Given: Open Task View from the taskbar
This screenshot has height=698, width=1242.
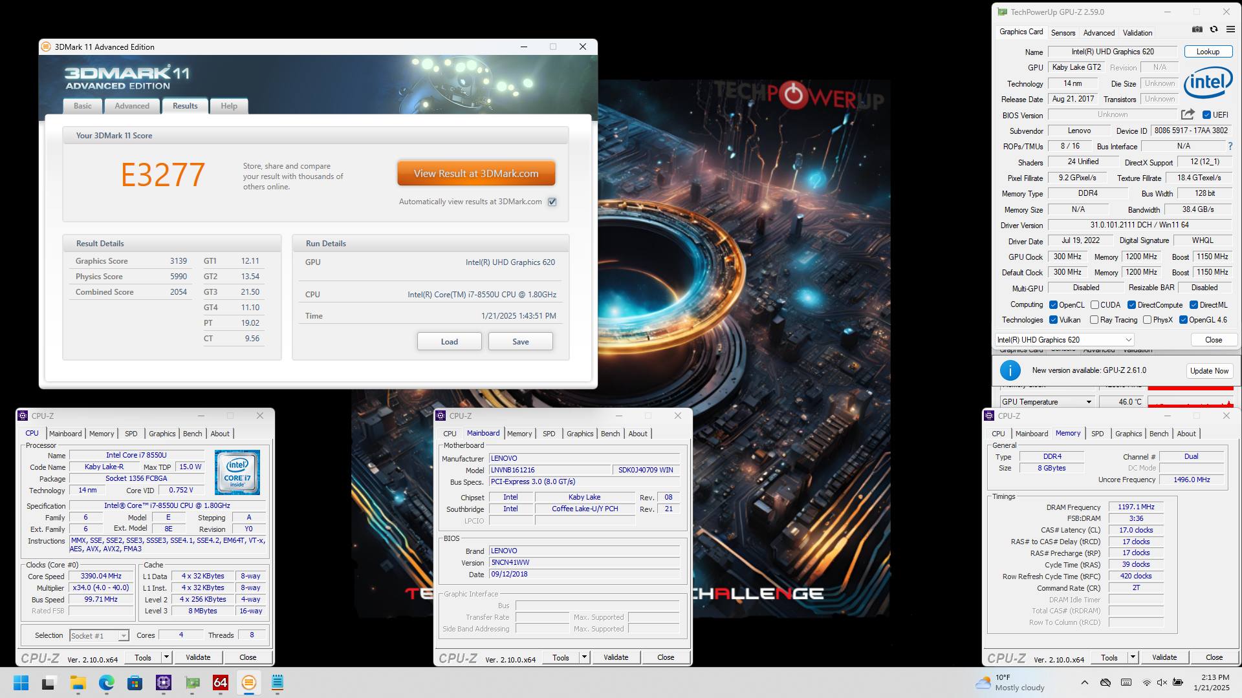Looking at the screenshot, I should tap(49, 682).
